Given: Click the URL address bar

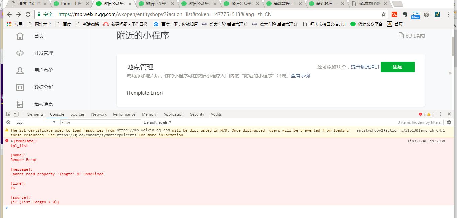Looking at the screenshot, I should coord(211,14).
